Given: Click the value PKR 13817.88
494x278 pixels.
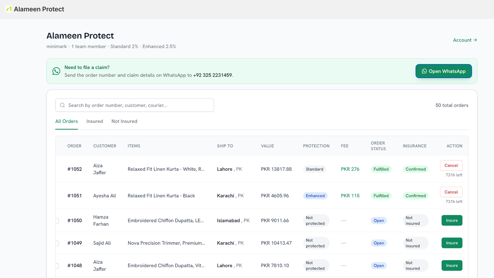Looking at the screenshot, I should pos(276,169).
